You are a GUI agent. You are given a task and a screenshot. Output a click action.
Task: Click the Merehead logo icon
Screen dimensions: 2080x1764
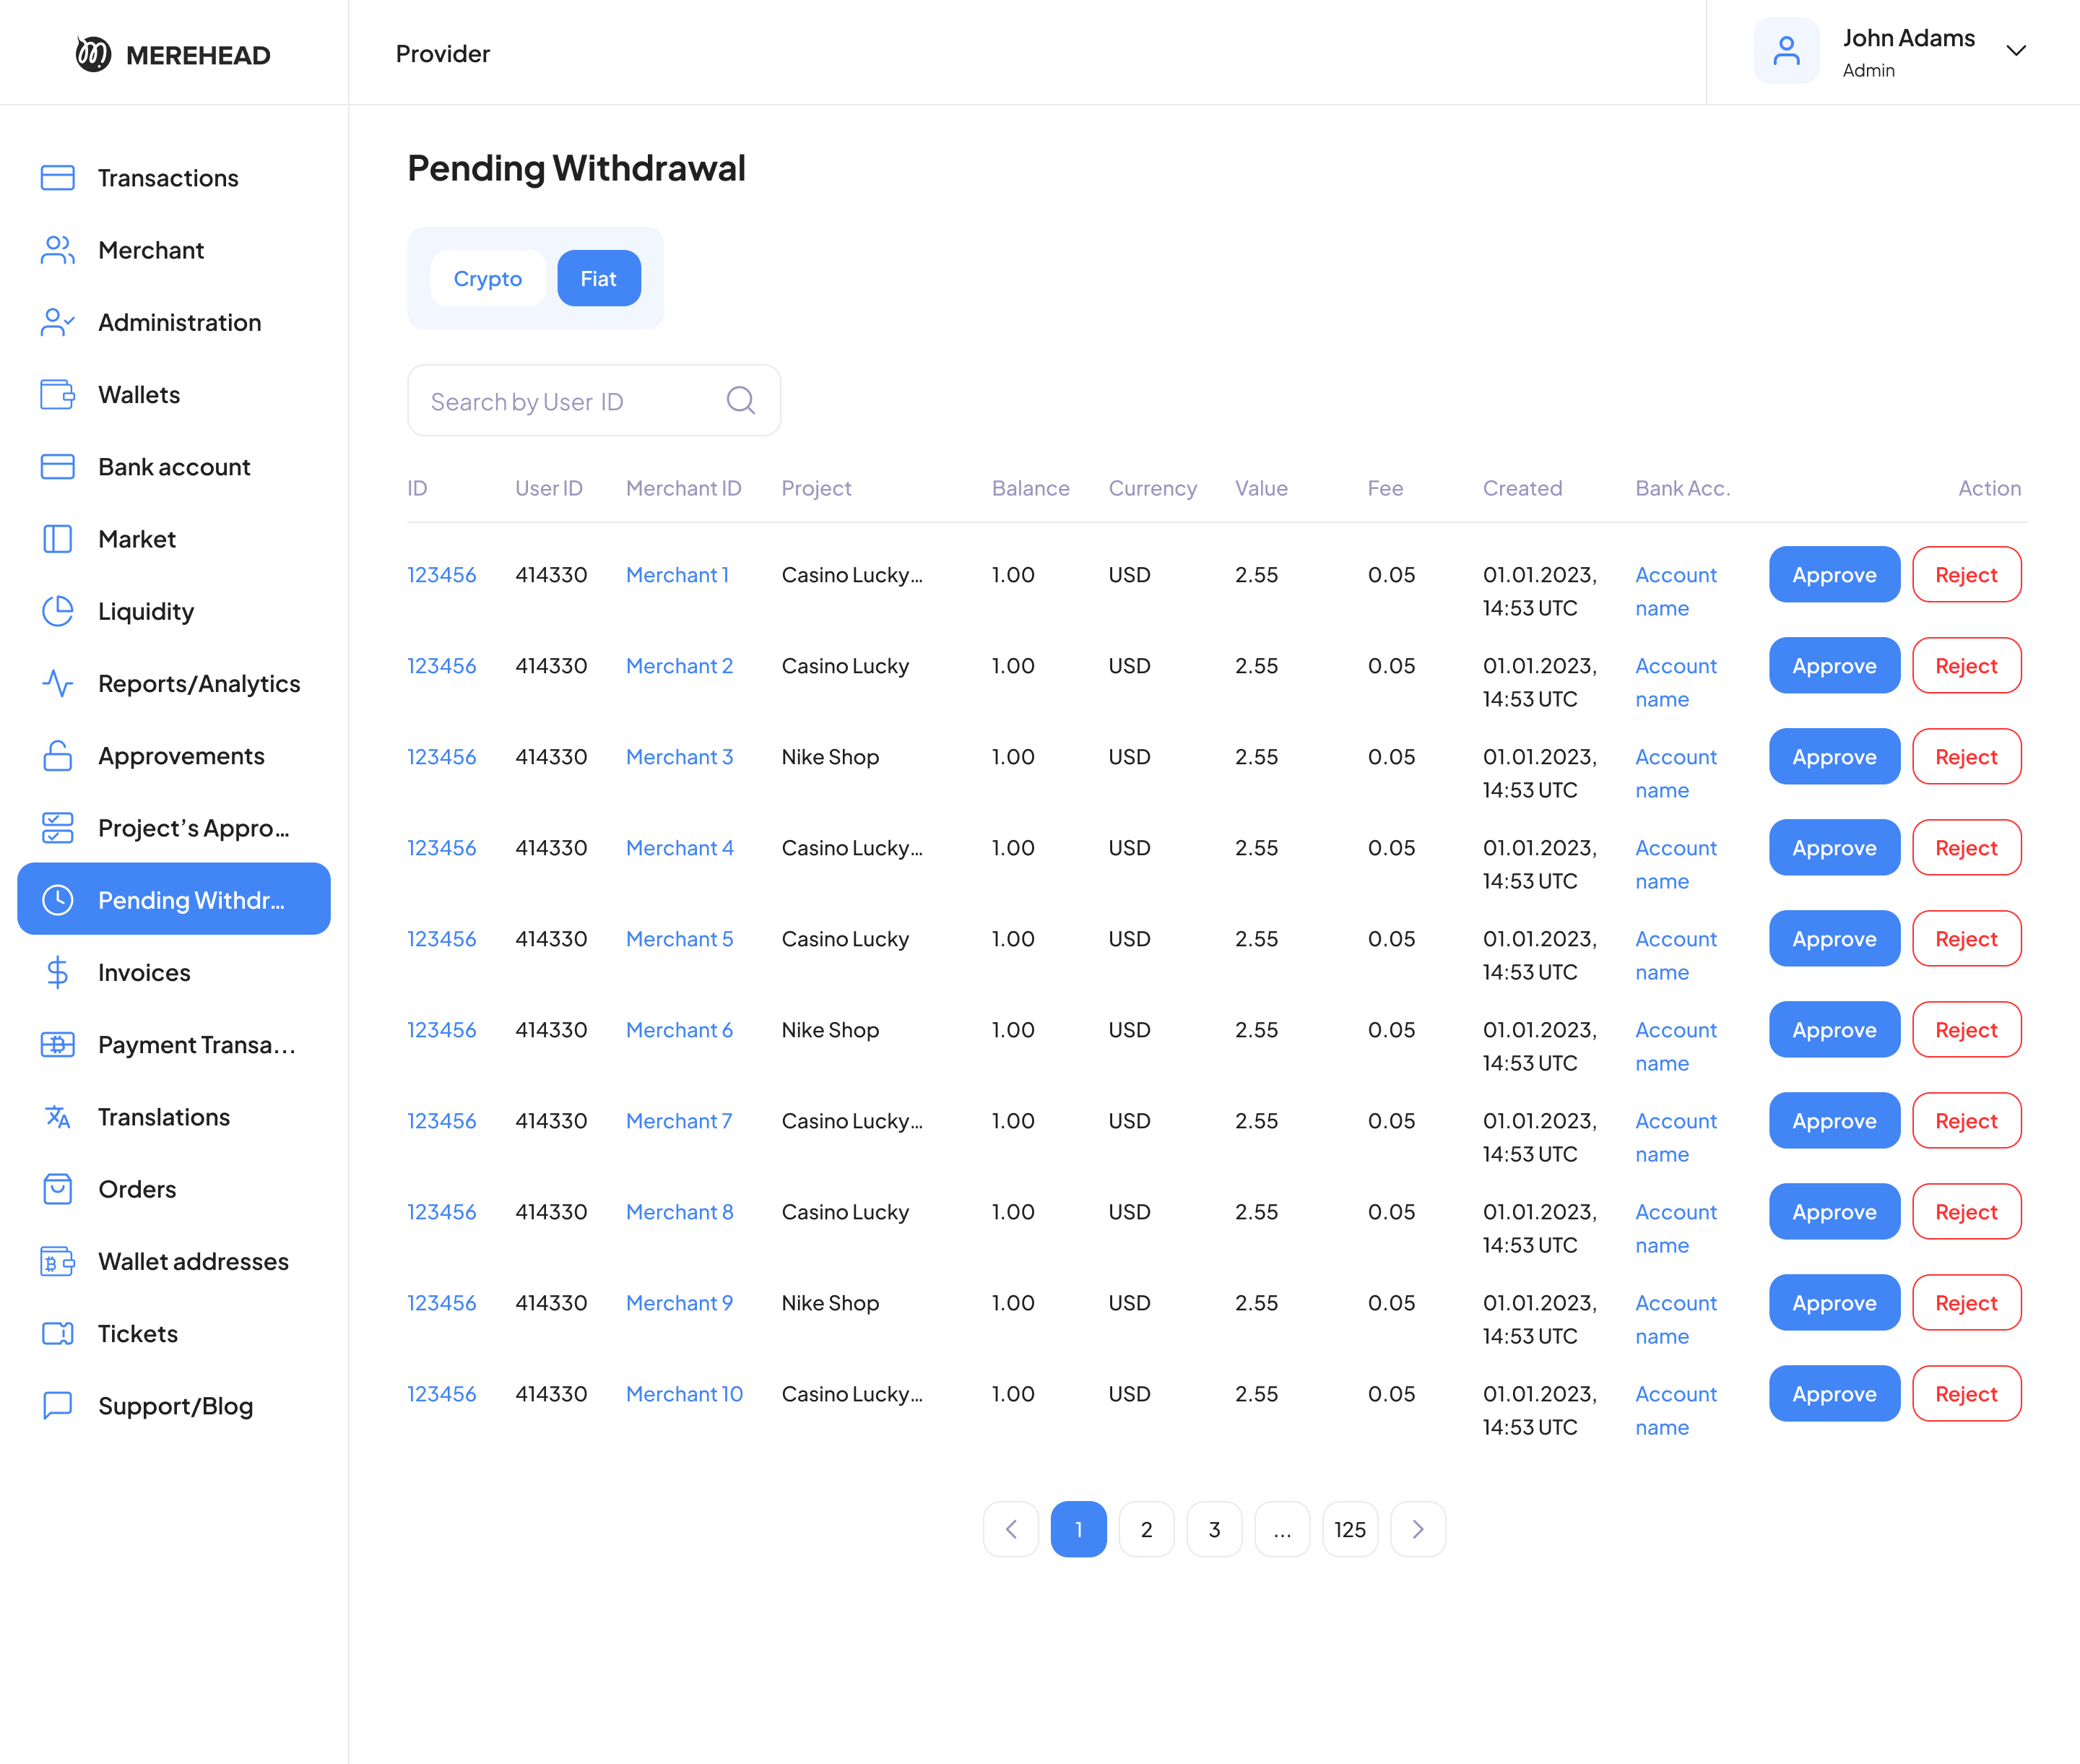pos(93,54)
